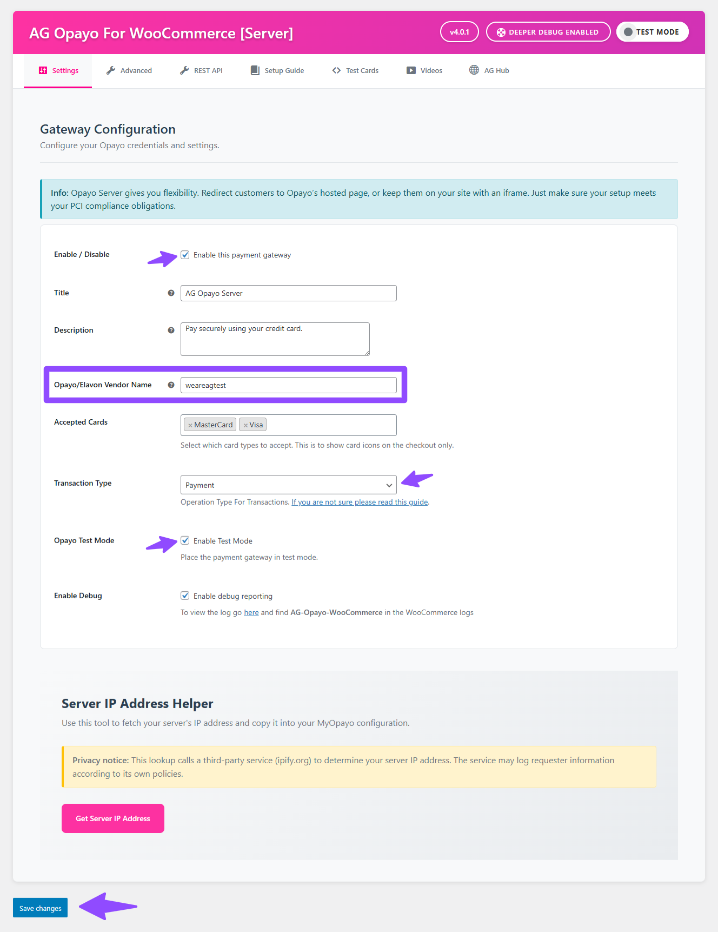
Task: Click the Videos play icon in tabs
Action: [x=411, y=70]
